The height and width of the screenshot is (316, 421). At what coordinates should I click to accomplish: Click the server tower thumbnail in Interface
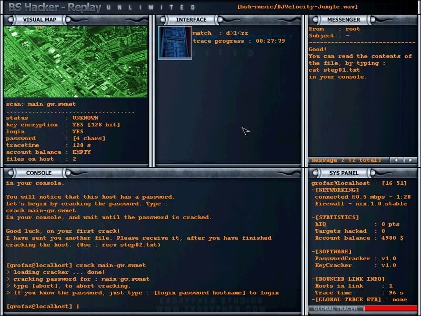point(175,43)
